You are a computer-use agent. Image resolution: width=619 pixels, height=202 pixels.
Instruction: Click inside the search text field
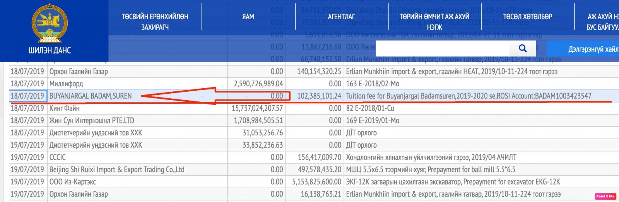(x=442, y=48)
